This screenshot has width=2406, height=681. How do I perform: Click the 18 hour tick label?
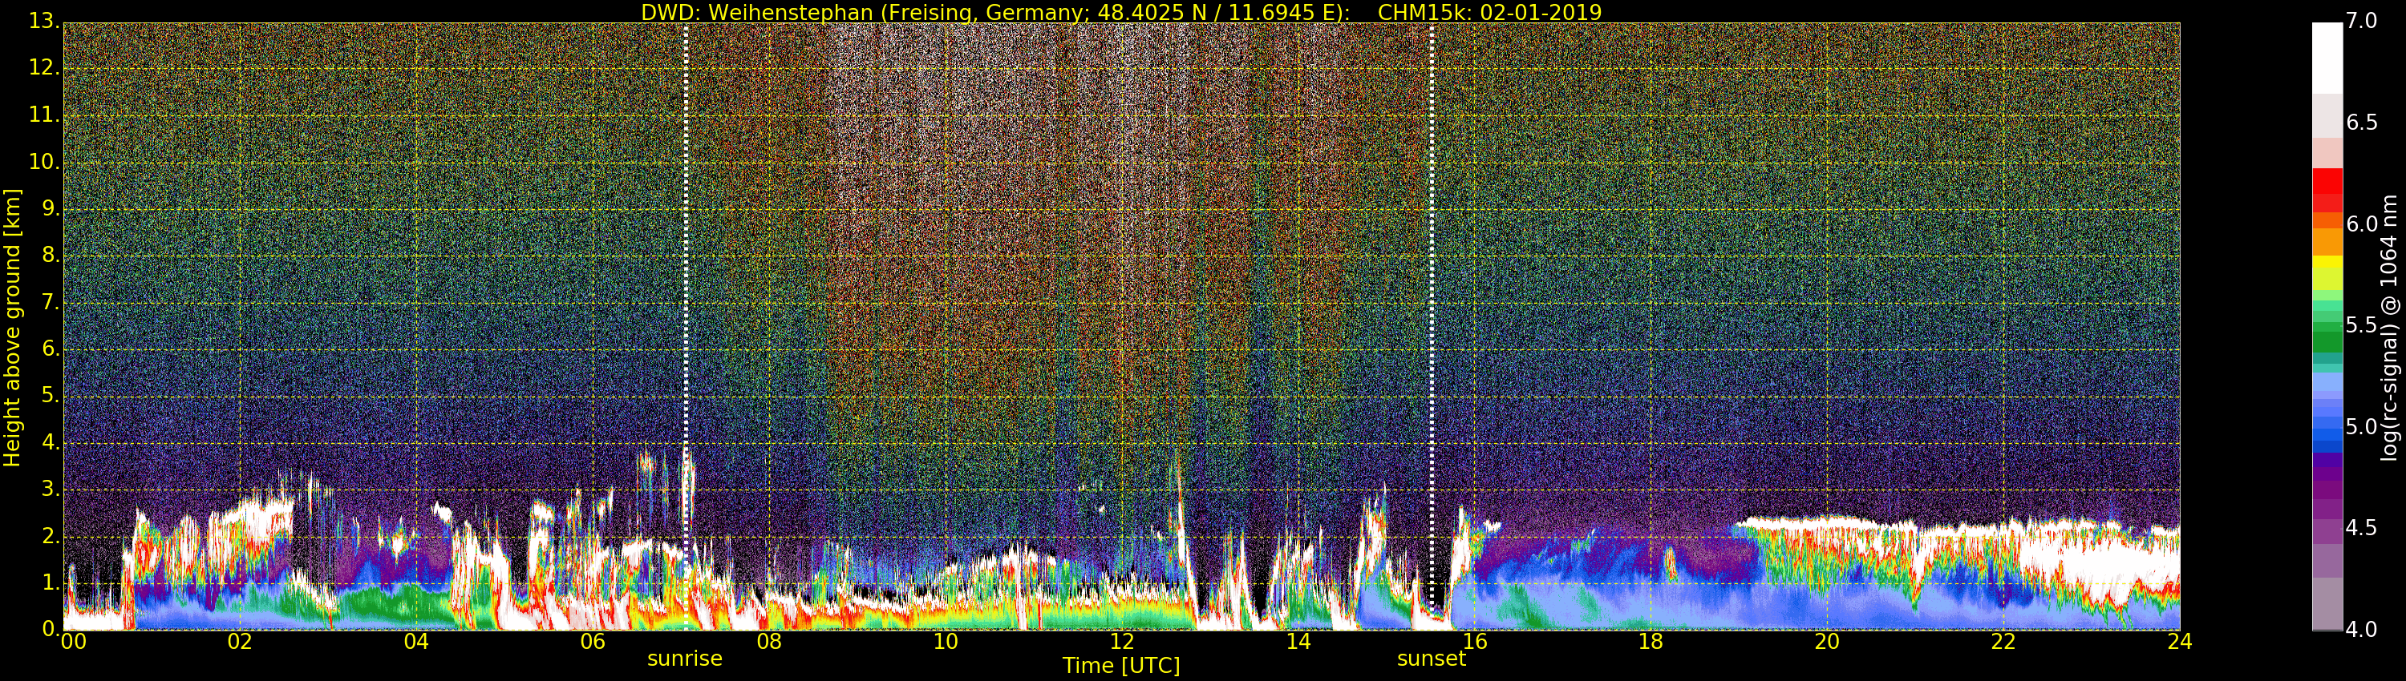(x=1651, y=642)
